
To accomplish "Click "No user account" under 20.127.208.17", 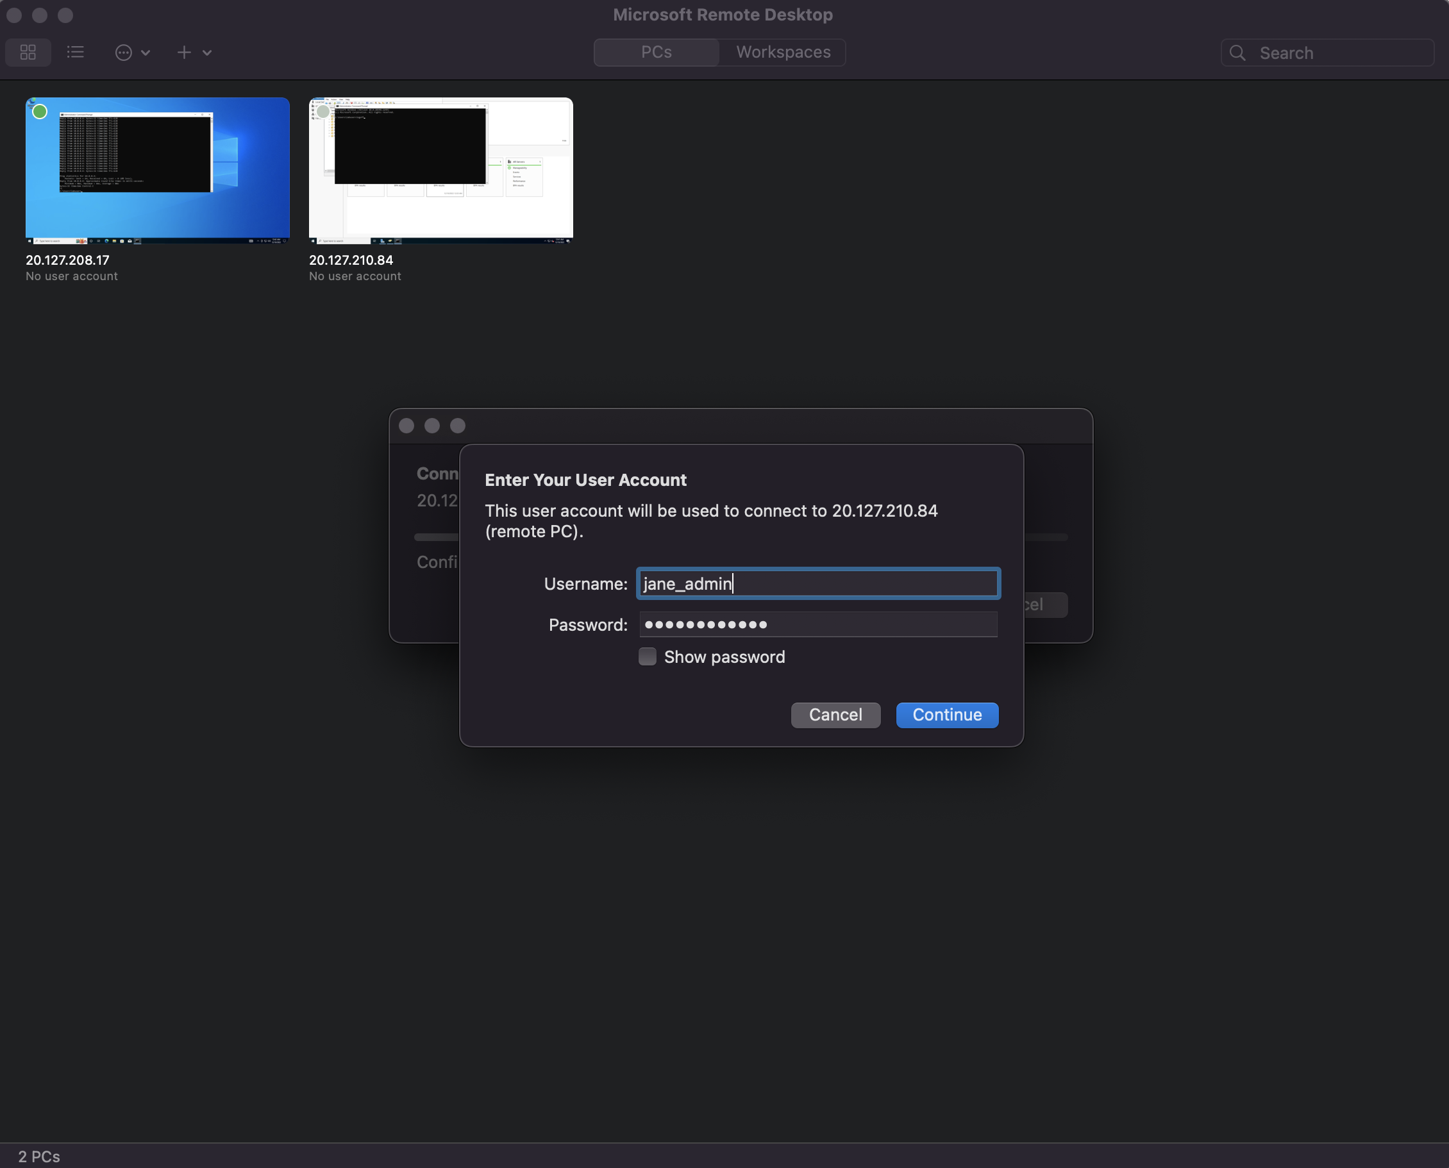I will coord(71,276).
